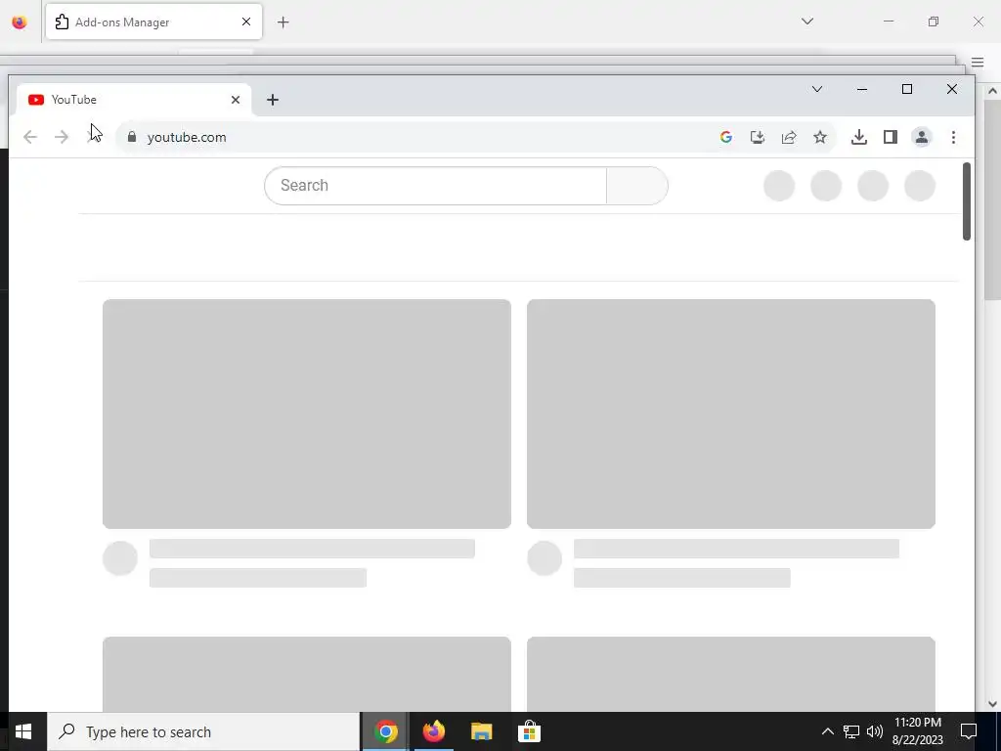Open Chrome three-dot menu
This screenshot has height=751, width=1001.
pos(953,137)
